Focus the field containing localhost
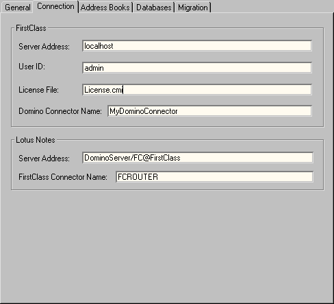 coord(197,46)
